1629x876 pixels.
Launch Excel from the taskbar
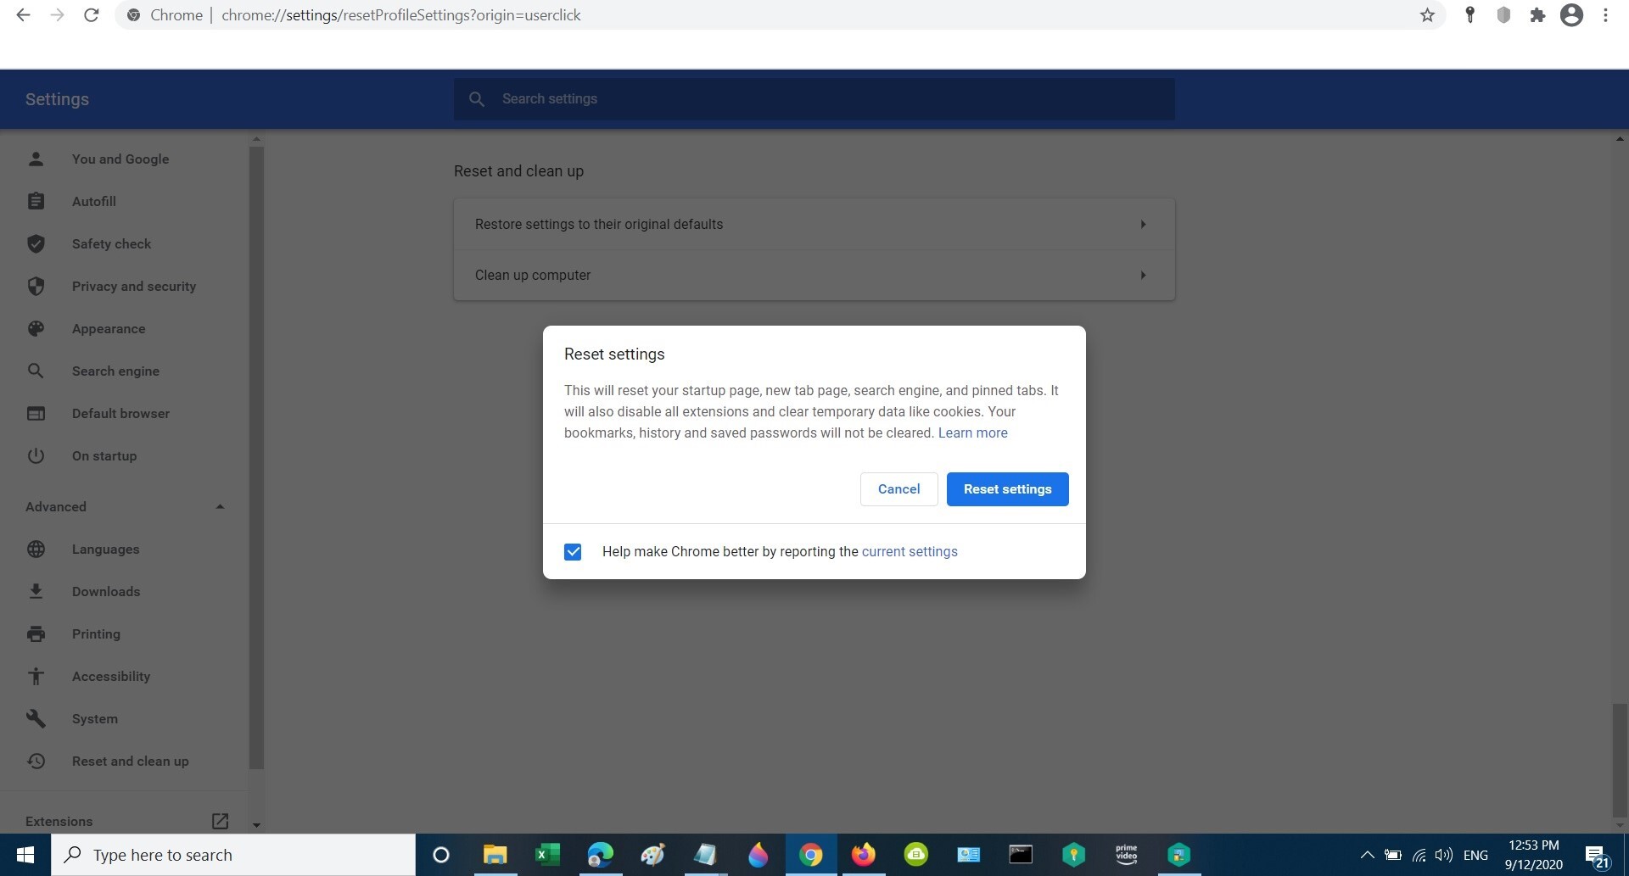coord(547,854)
